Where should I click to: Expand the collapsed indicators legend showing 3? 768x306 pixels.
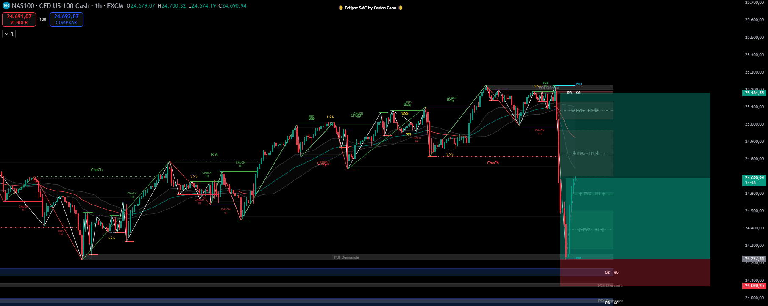tap(9, 34)
